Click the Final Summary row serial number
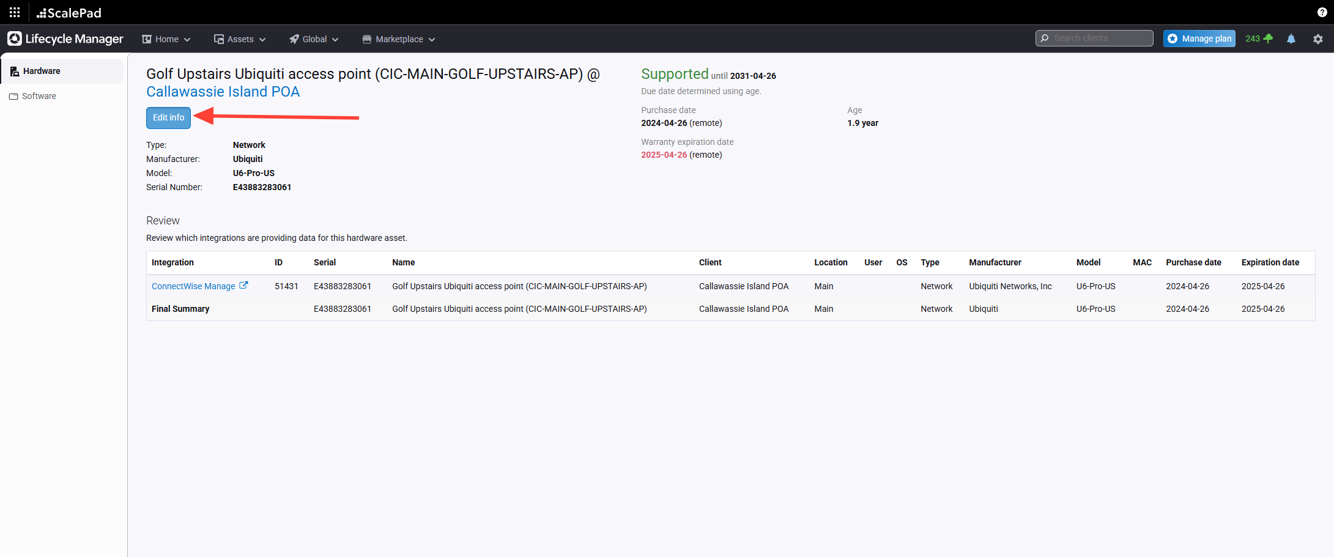The width and height of the screenshot is (1334, 557). click(x=342, y=309)
